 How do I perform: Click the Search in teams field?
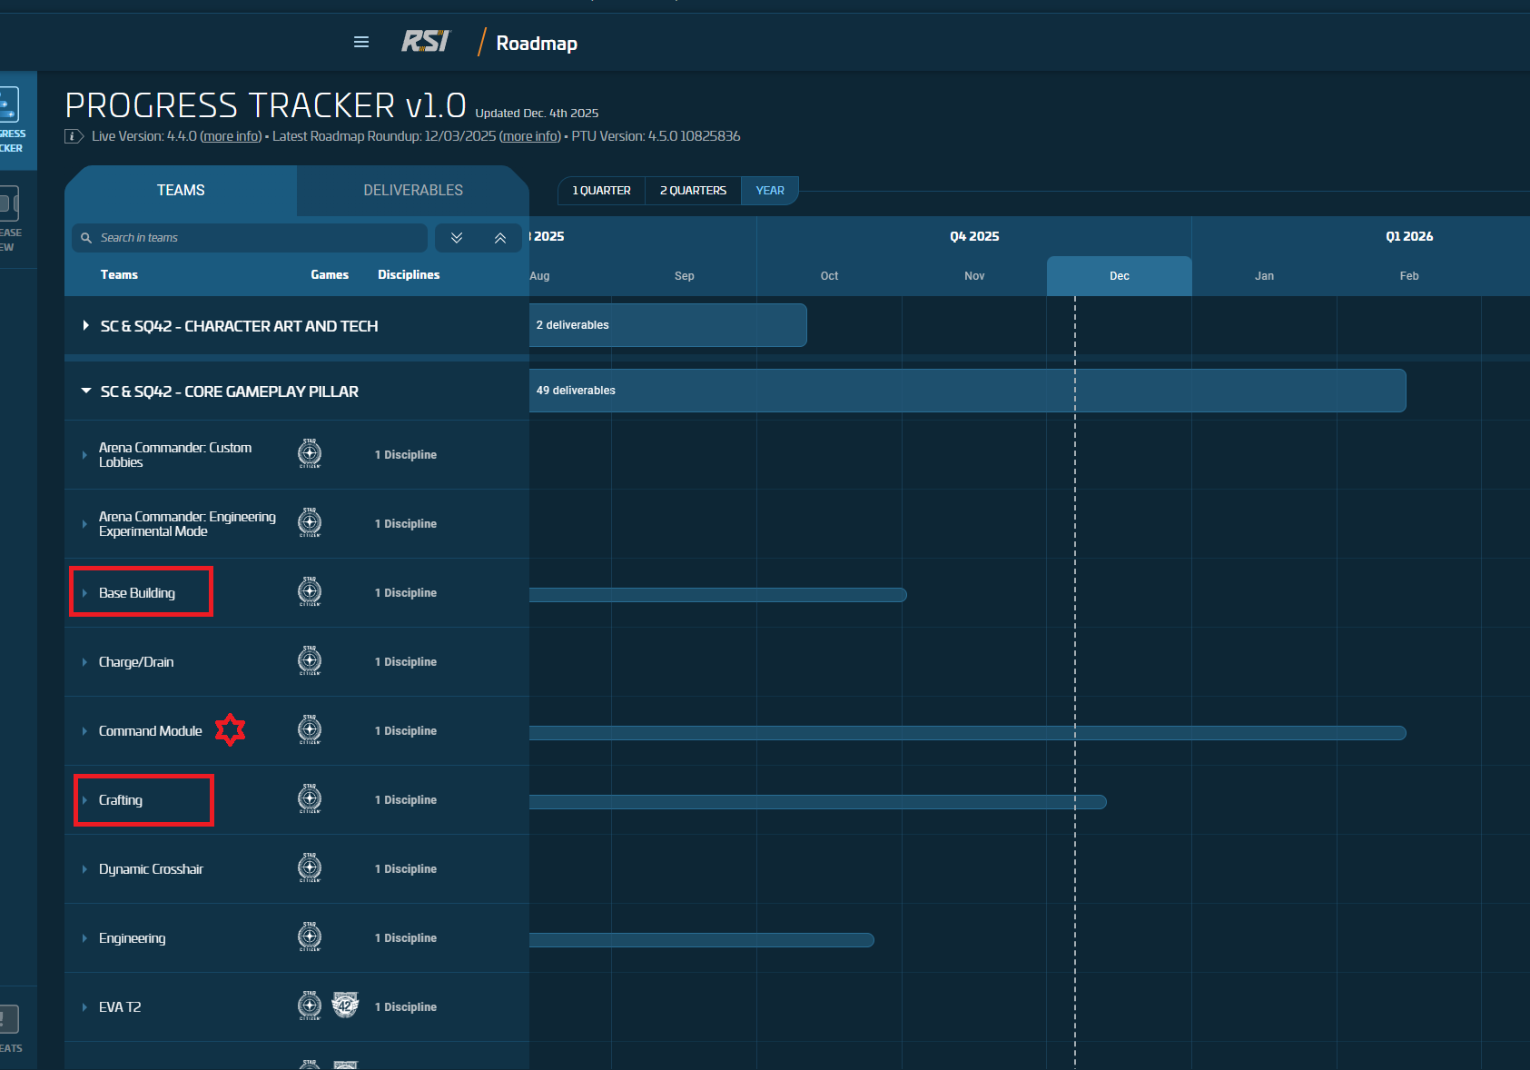tap(250, 238)
